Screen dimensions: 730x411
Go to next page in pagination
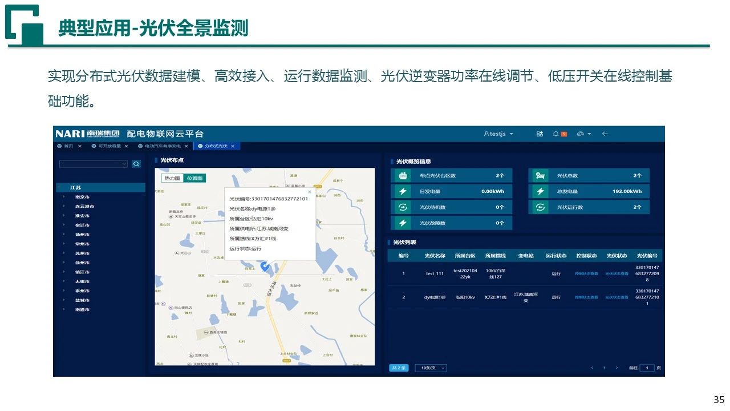click(617, 368)
